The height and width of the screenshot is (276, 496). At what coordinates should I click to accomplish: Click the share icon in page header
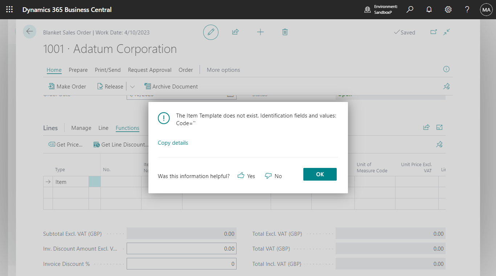pos(235,32)
